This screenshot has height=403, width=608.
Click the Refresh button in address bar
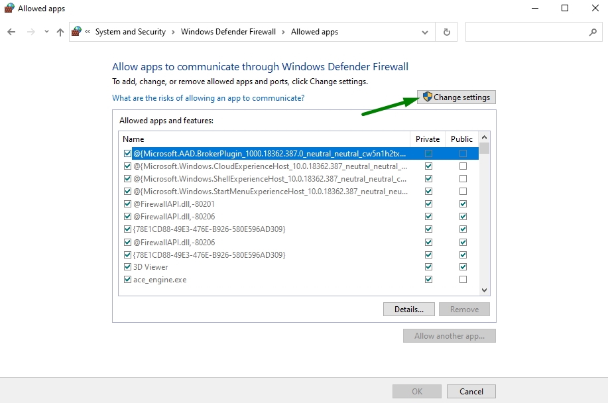coord(446,32)
